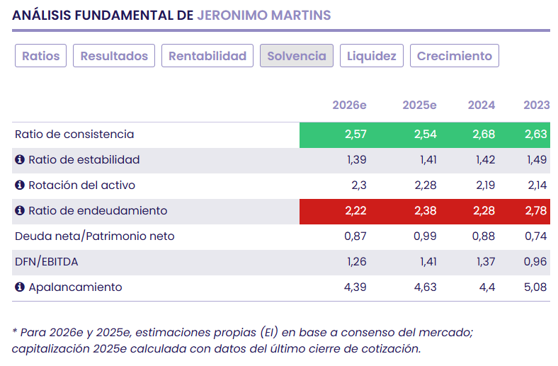558x366 pixels.
Task: Click the active Solvencia tab
Action: point(297,56)
